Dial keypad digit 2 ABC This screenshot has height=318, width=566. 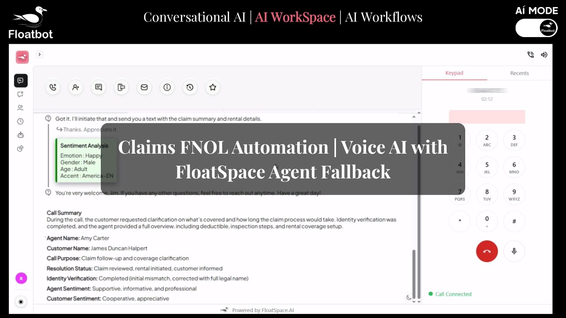tap(487, 140)
